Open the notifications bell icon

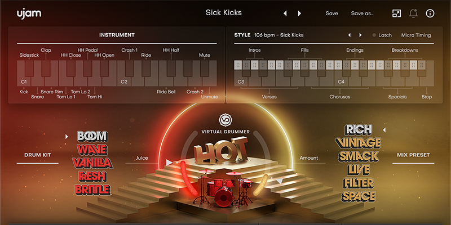click(x=413, y=13)
